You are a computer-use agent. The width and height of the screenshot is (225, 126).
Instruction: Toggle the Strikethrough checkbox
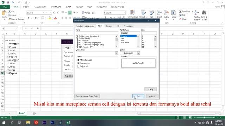(x=78, y=60)
